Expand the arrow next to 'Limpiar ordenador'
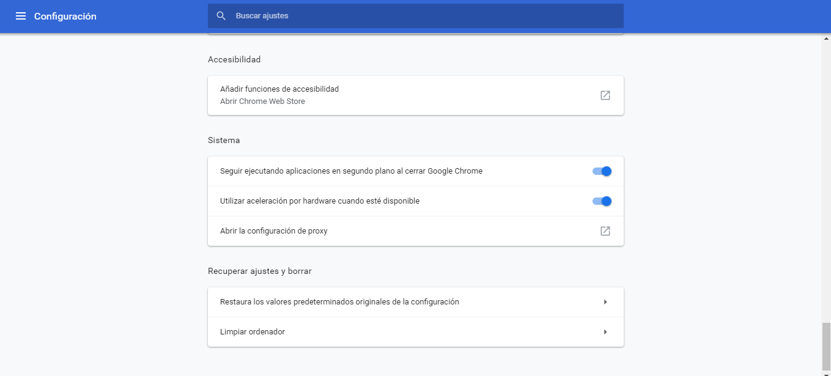 coord(605,332)
